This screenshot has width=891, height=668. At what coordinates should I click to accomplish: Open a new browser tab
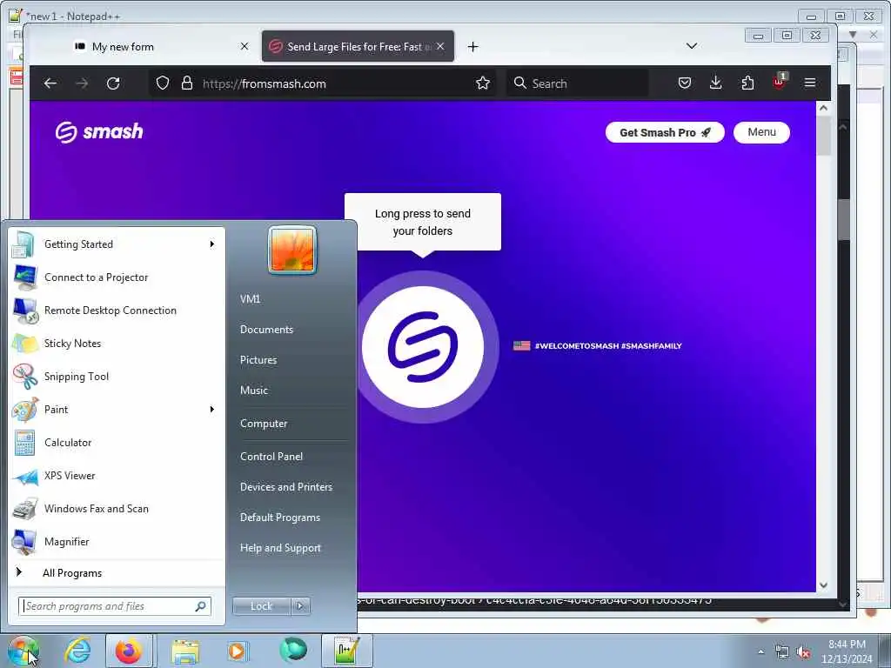point(472,47)
